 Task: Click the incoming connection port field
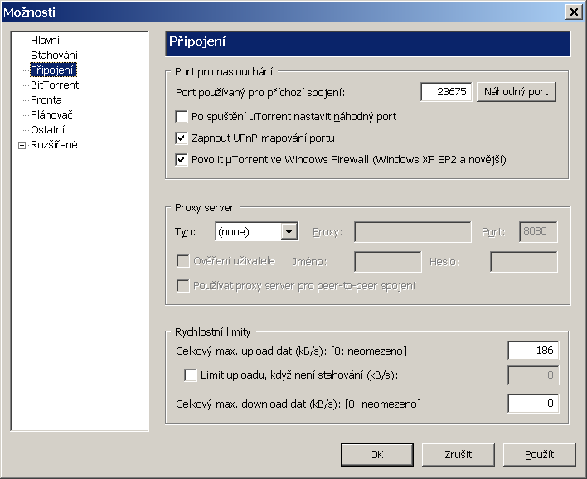pos(446,92)
